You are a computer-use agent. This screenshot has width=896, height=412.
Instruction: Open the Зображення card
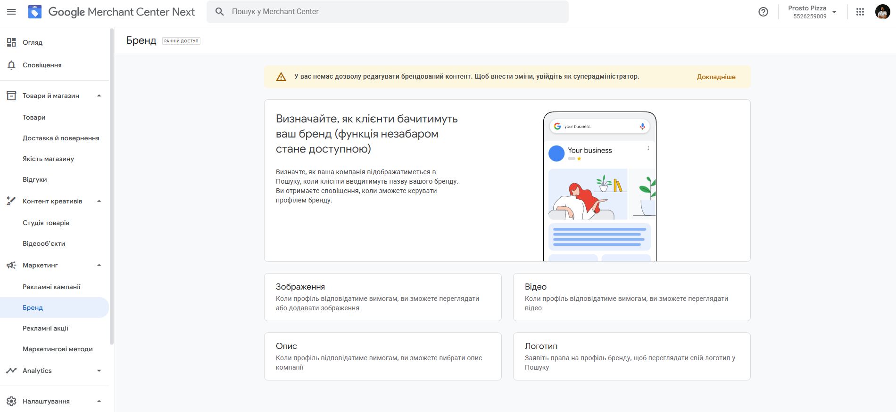pos(383,297)
